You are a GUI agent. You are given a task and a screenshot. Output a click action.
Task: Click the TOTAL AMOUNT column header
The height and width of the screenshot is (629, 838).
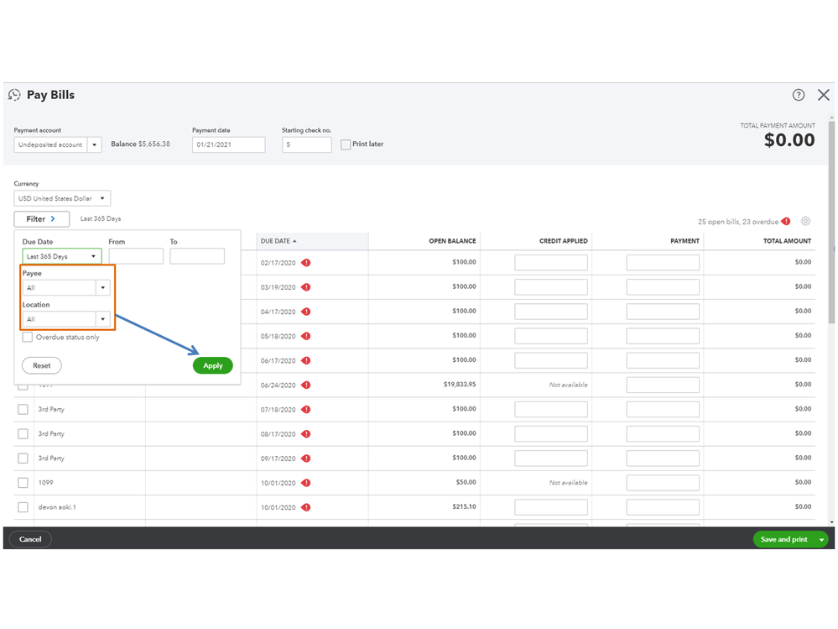coord(787,241)
